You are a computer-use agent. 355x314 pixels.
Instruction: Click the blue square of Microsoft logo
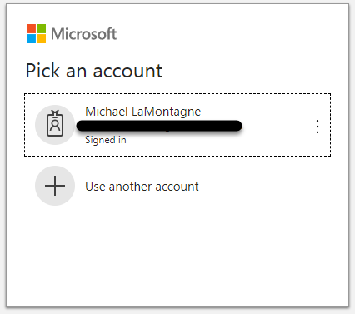pyautogui.click(x=31, y=39)
